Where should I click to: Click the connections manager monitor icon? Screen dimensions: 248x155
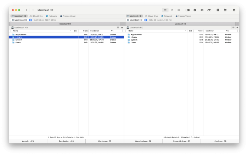[x=225, y=10]
